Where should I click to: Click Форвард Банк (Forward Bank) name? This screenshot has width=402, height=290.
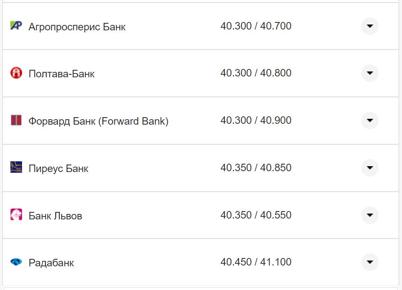point(98,121)
